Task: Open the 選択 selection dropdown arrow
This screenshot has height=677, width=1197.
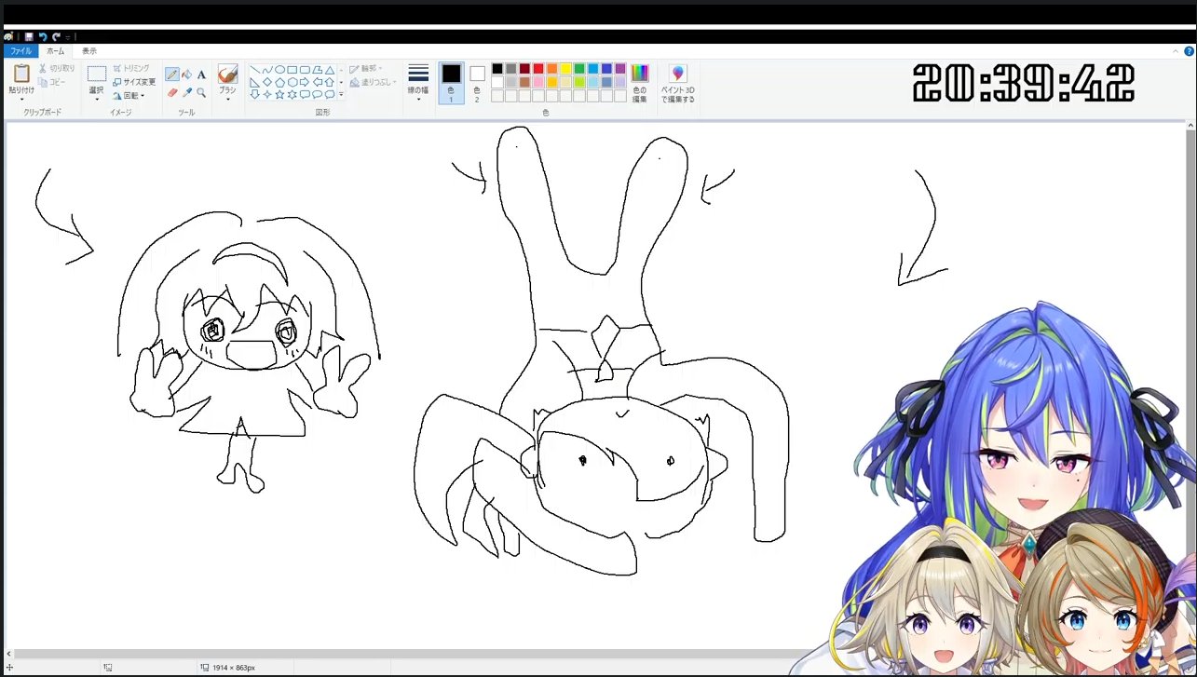Action: pos(97,99)
